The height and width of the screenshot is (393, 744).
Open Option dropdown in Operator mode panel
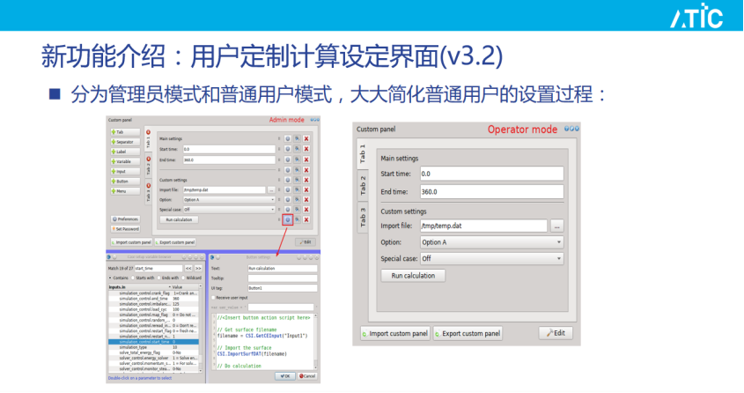click(492, 242)
